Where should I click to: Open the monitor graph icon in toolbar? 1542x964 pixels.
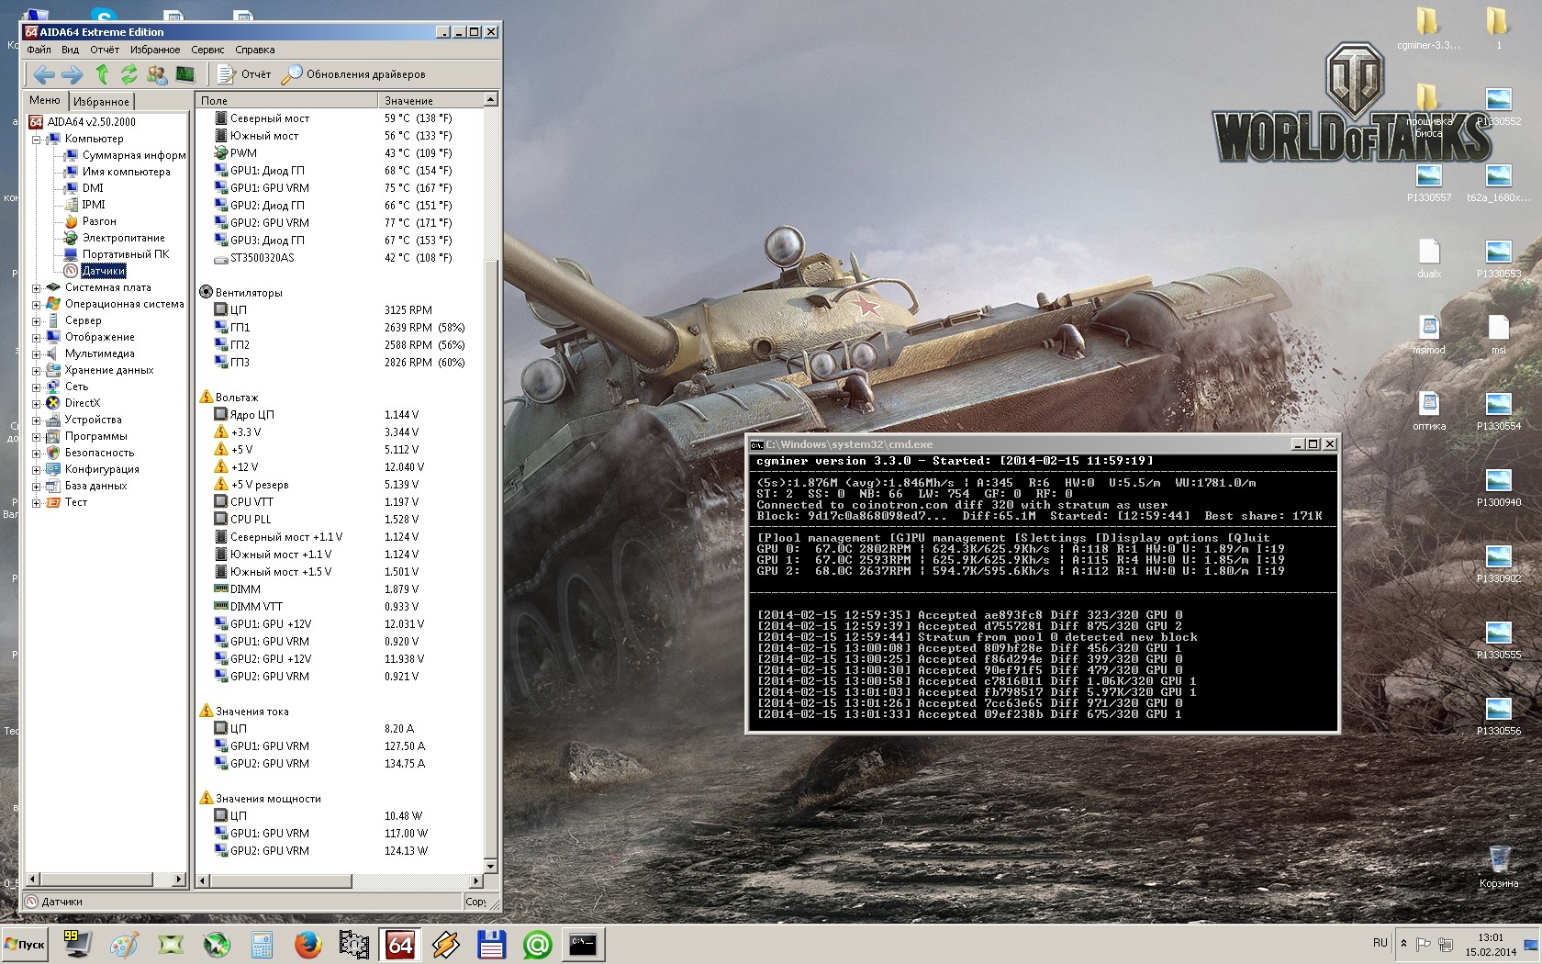pos(184,74)
